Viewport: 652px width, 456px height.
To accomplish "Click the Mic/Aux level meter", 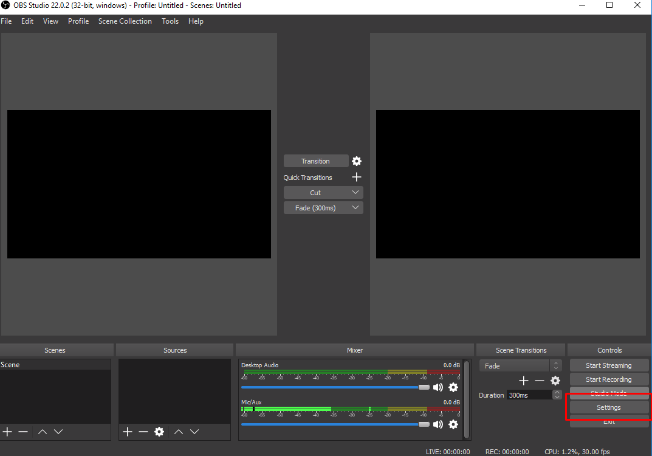I will coord(351,409).
